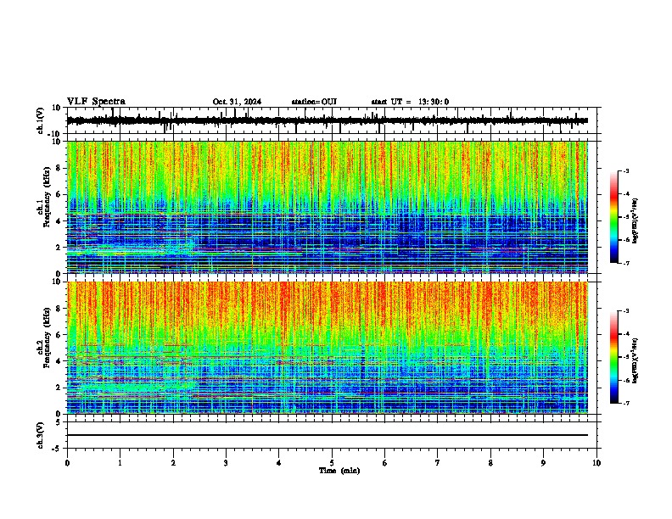Image resolution: width=672 pixels, height=519 pixels.
Task: Click time axis tick label '2'
Action: point(173,463)
